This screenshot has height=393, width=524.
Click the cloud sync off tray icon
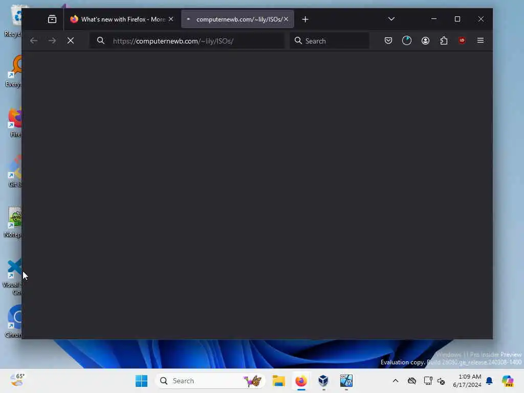click(412, 381)
